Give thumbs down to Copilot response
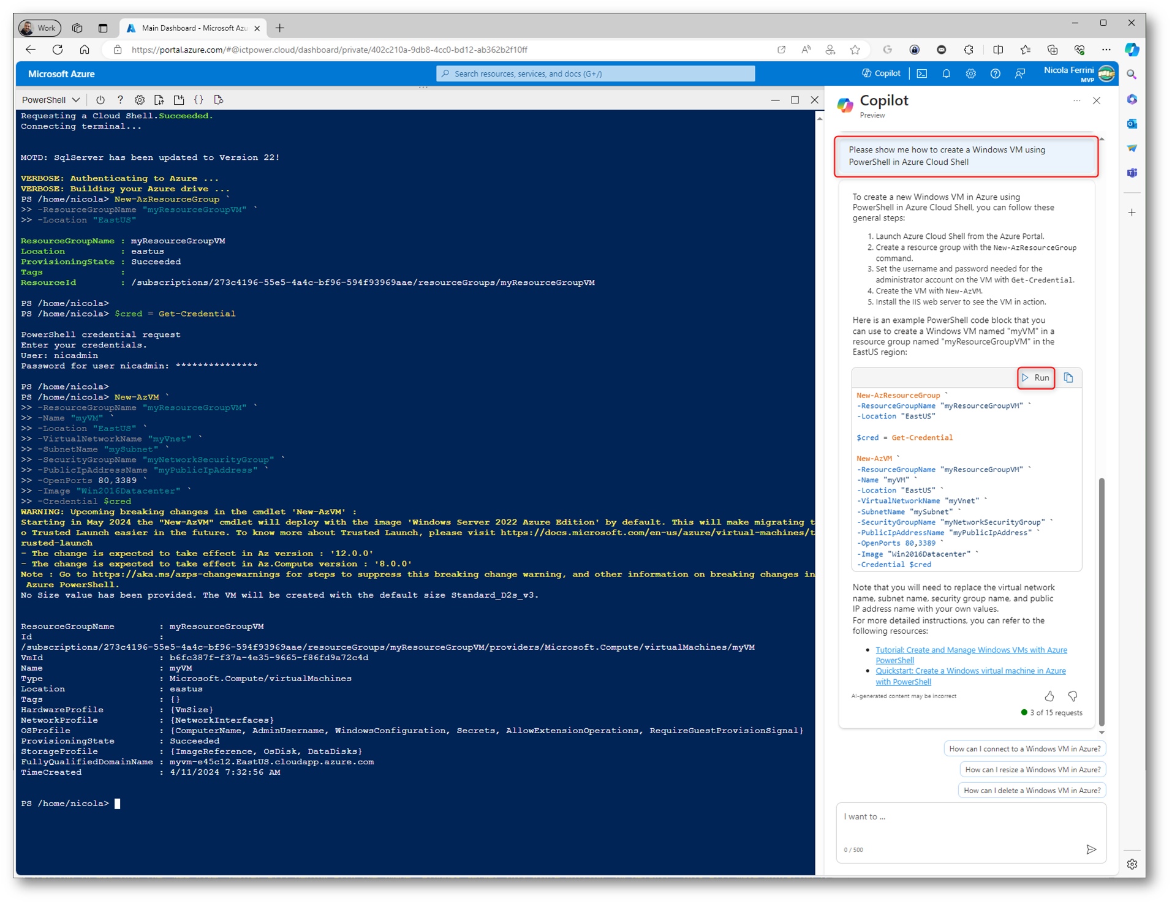1172x904 pixels. pyautogui.click(x=1073, y=696)
